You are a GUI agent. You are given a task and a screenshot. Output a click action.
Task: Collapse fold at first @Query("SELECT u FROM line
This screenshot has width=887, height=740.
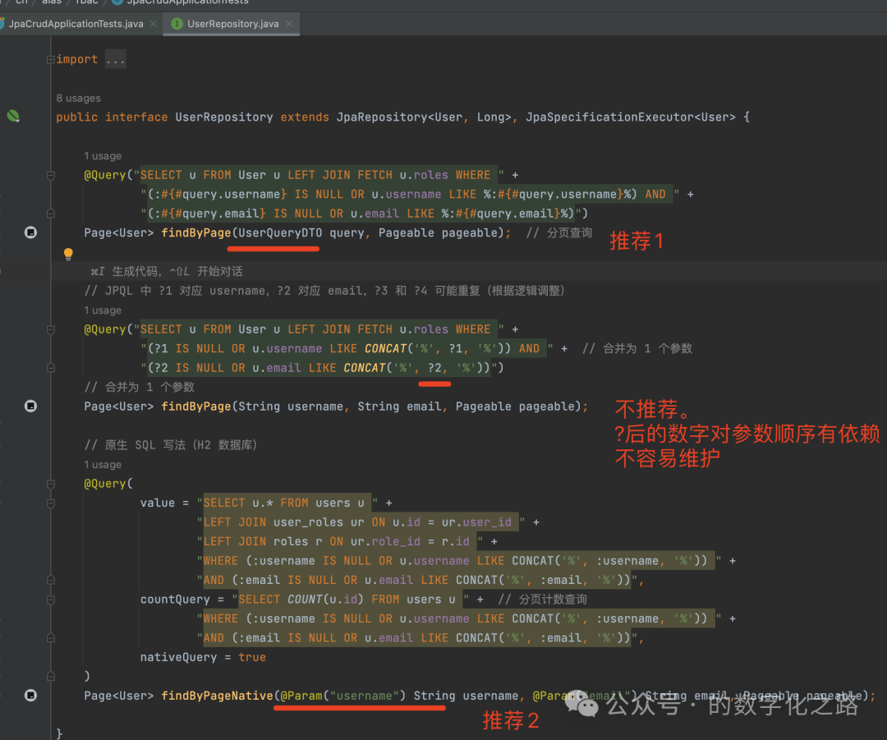[x=50, y=176]
